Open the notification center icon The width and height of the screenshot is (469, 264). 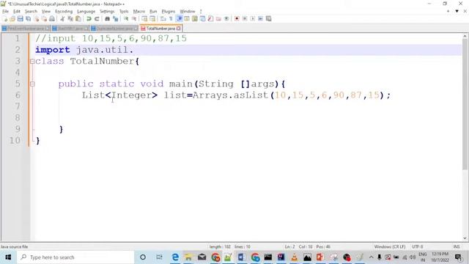tap(458, 257)
